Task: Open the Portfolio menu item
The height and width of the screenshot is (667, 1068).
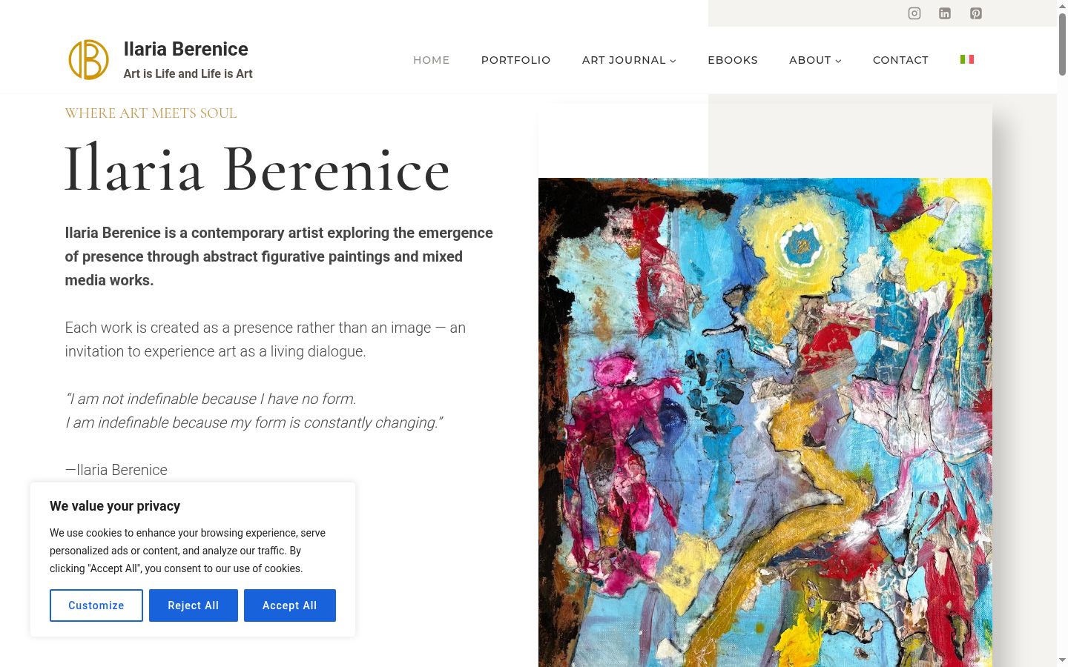Action: (x=516, y=60)
